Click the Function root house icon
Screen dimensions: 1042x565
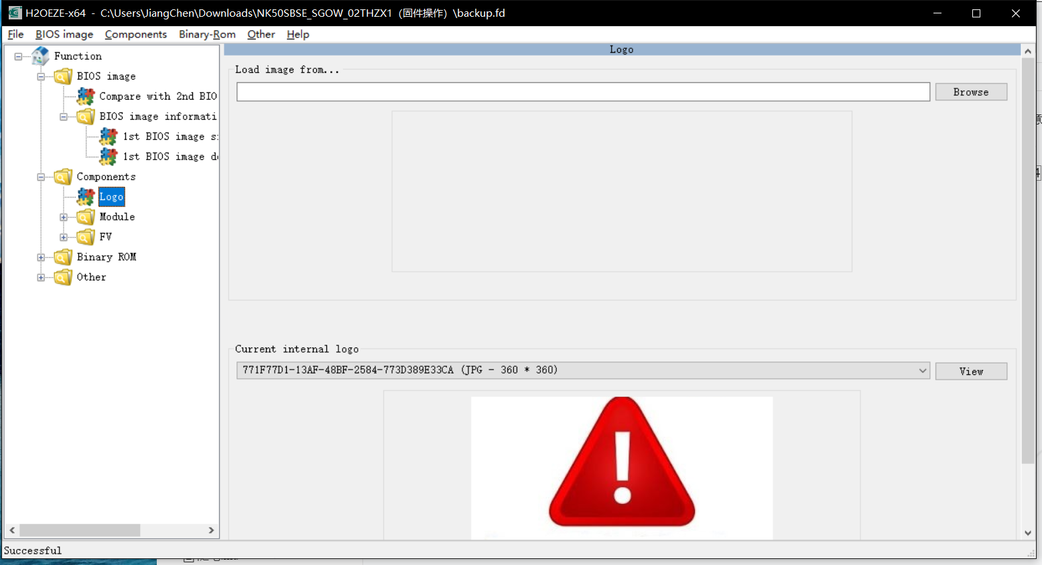(x=40, y=56)
